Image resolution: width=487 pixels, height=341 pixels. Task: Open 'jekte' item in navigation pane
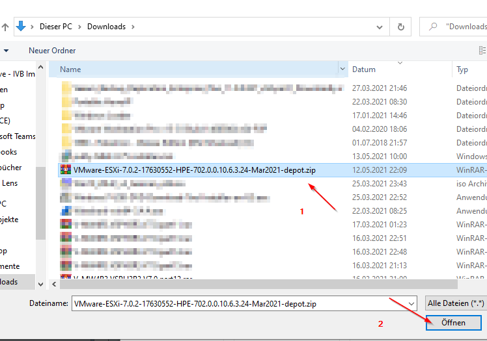point(9,220)
